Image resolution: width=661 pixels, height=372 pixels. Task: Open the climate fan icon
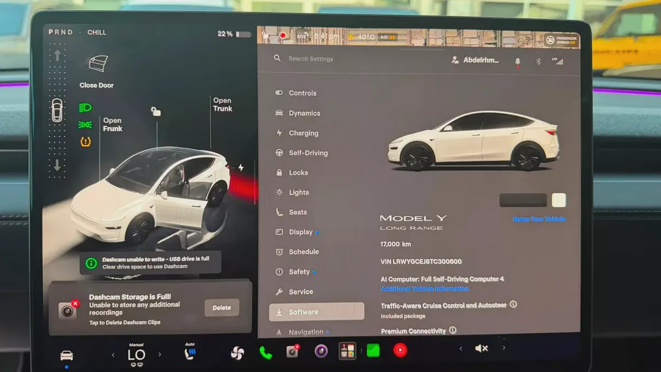(237, 353)
